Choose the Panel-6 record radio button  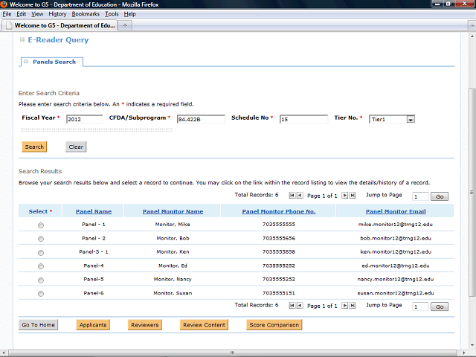pos(40,294)
